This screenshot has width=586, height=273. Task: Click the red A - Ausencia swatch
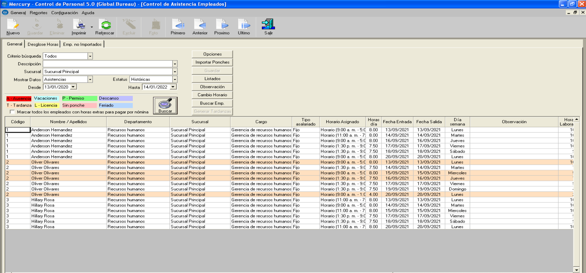[x=19, y=99]
